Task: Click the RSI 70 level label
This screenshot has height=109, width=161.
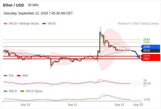Action: point(145,81)
